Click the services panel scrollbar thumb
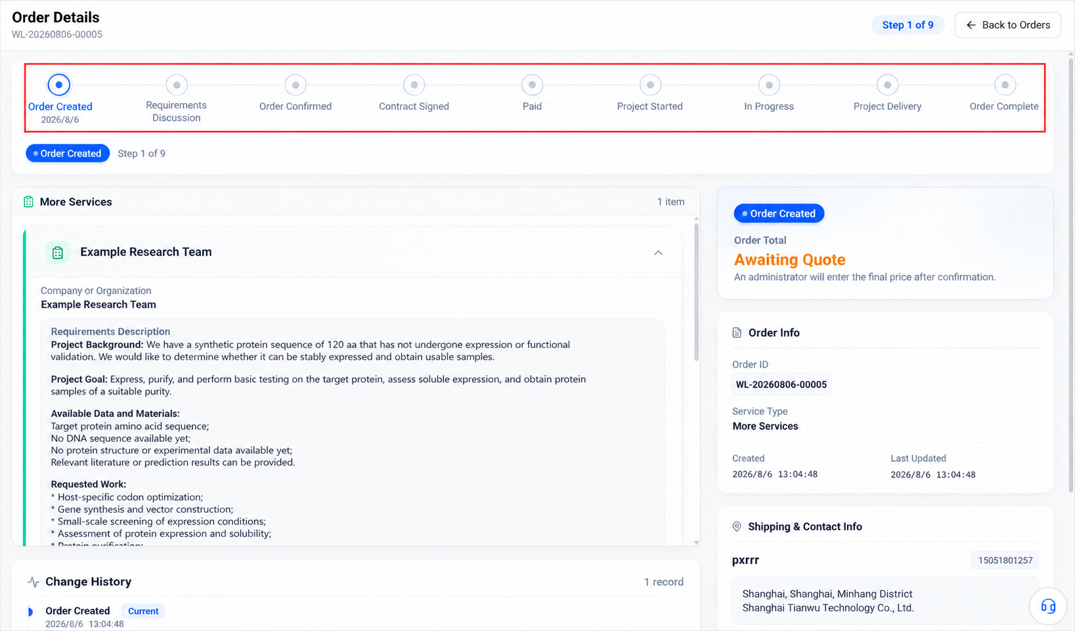Image resolution: width=1075 pixels, height=631 pixels. (696, 292)
